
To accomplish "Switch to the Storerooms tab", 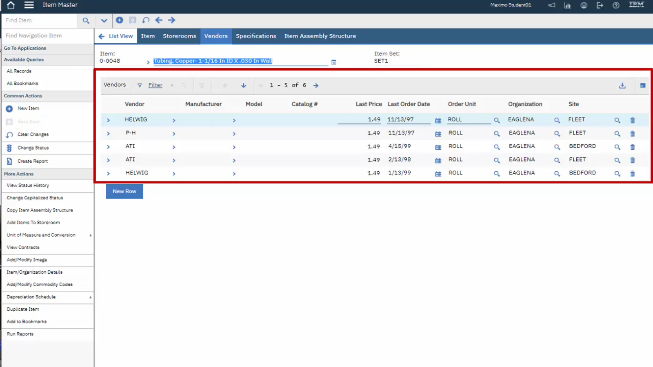I will (179, 36).
